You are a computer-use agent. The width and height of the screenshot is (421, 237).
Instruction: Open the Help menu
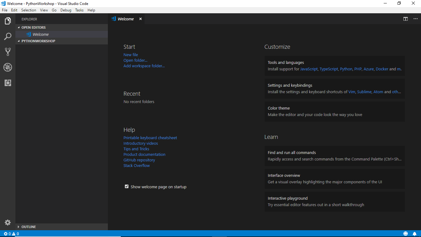(91, 10)
